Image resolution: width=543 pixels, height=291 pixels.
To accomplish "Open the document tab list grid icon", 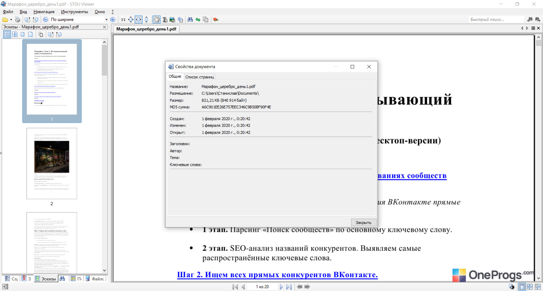I will click(533, 28).
